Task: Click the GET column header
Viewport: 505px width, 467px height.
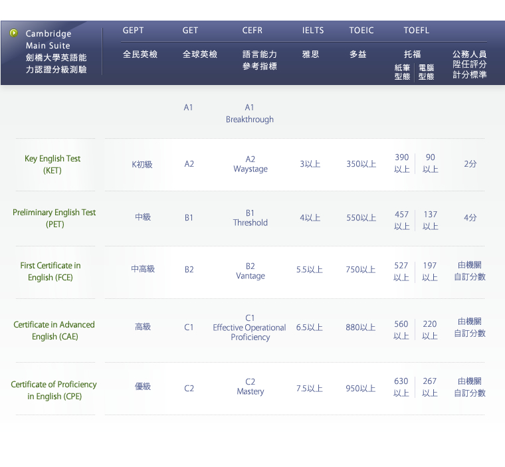Action: (x=190, y=31)
